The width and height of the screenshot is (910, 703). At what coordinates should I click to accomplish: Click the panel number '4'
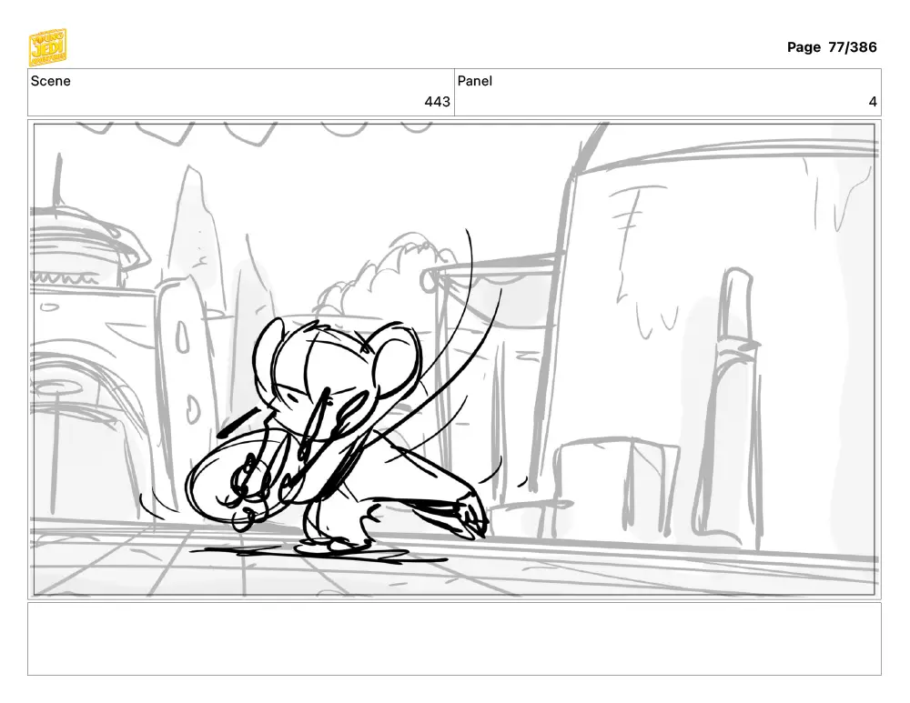coord(873,102)
